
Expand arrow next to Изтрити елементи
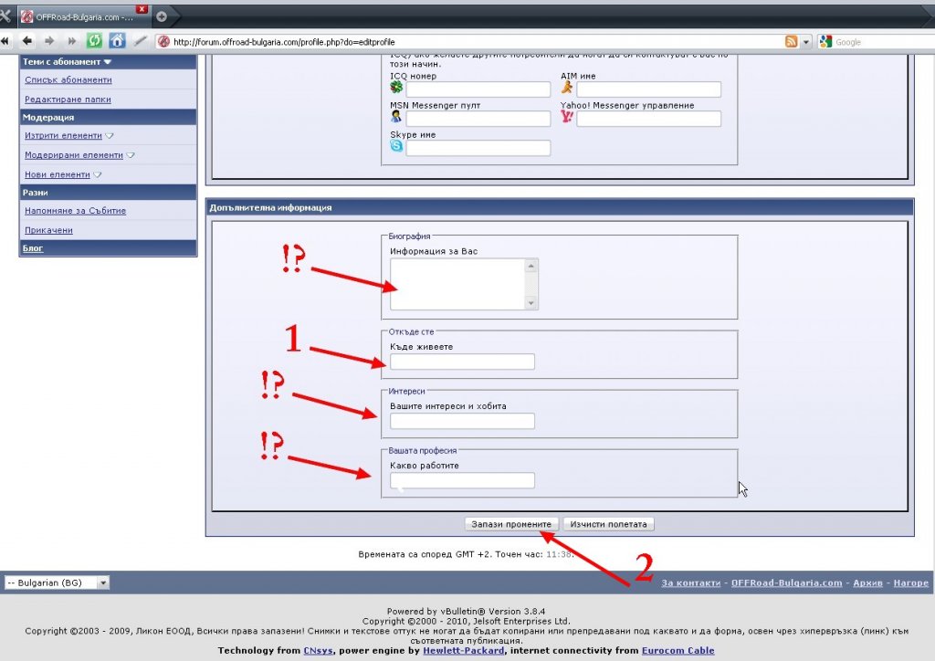[110, 136]
